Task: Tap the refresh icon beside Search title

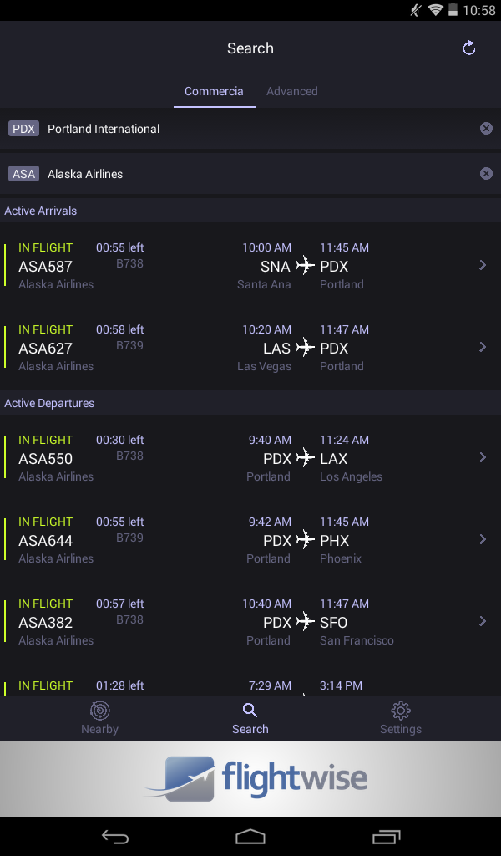Action: 468,48
